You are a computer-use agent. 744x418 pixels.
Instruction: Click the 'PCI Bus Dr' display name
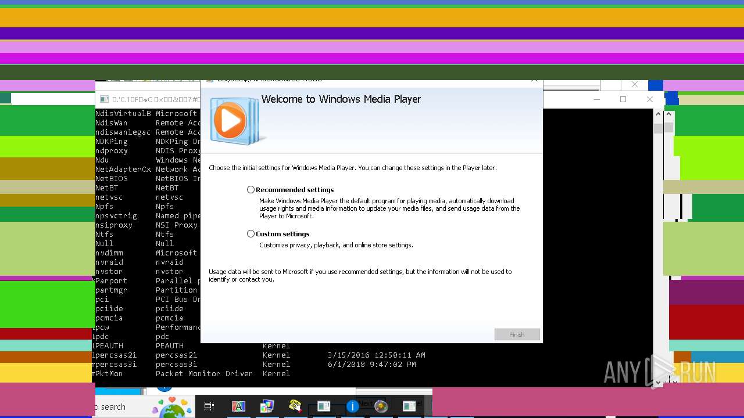[x=178, y=300]
